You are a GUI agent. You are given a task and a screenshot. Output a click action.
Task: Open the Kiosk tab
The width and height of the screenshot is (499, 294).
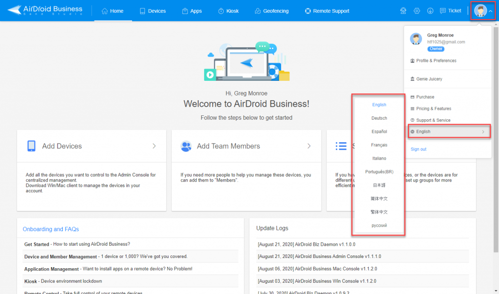(x=229, y=11)
